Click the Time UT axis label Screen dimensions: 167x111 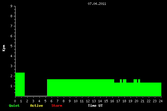click(x=95, y=106)
